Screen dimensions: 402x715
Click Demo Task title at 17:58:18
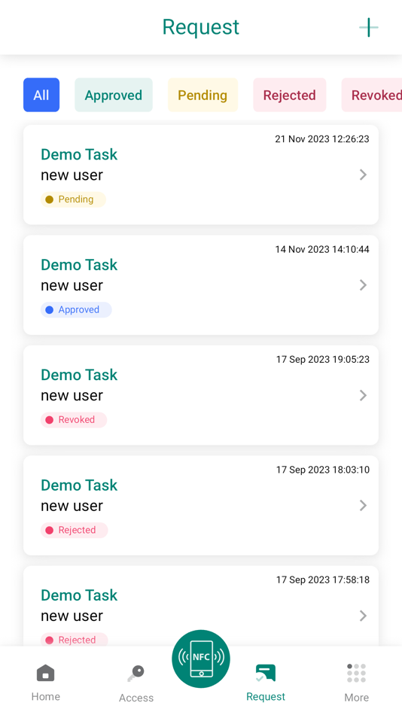79,595
